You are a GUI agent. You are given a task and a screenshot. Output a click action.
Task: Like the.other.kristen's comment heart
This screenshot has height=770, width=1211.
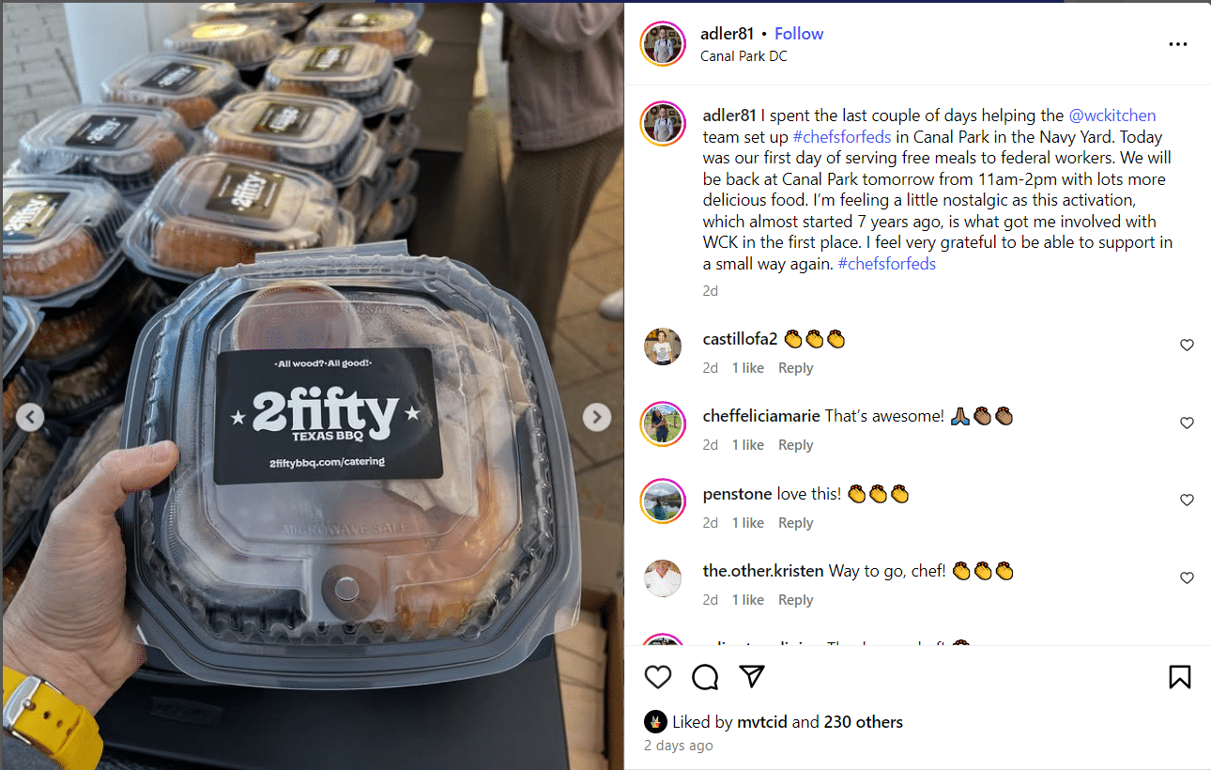[1187, 578]
